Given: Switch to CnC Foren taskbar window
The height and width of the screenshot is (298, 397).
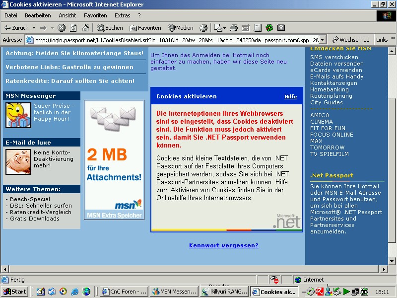Looking at the screenshot, I should 124,292.
